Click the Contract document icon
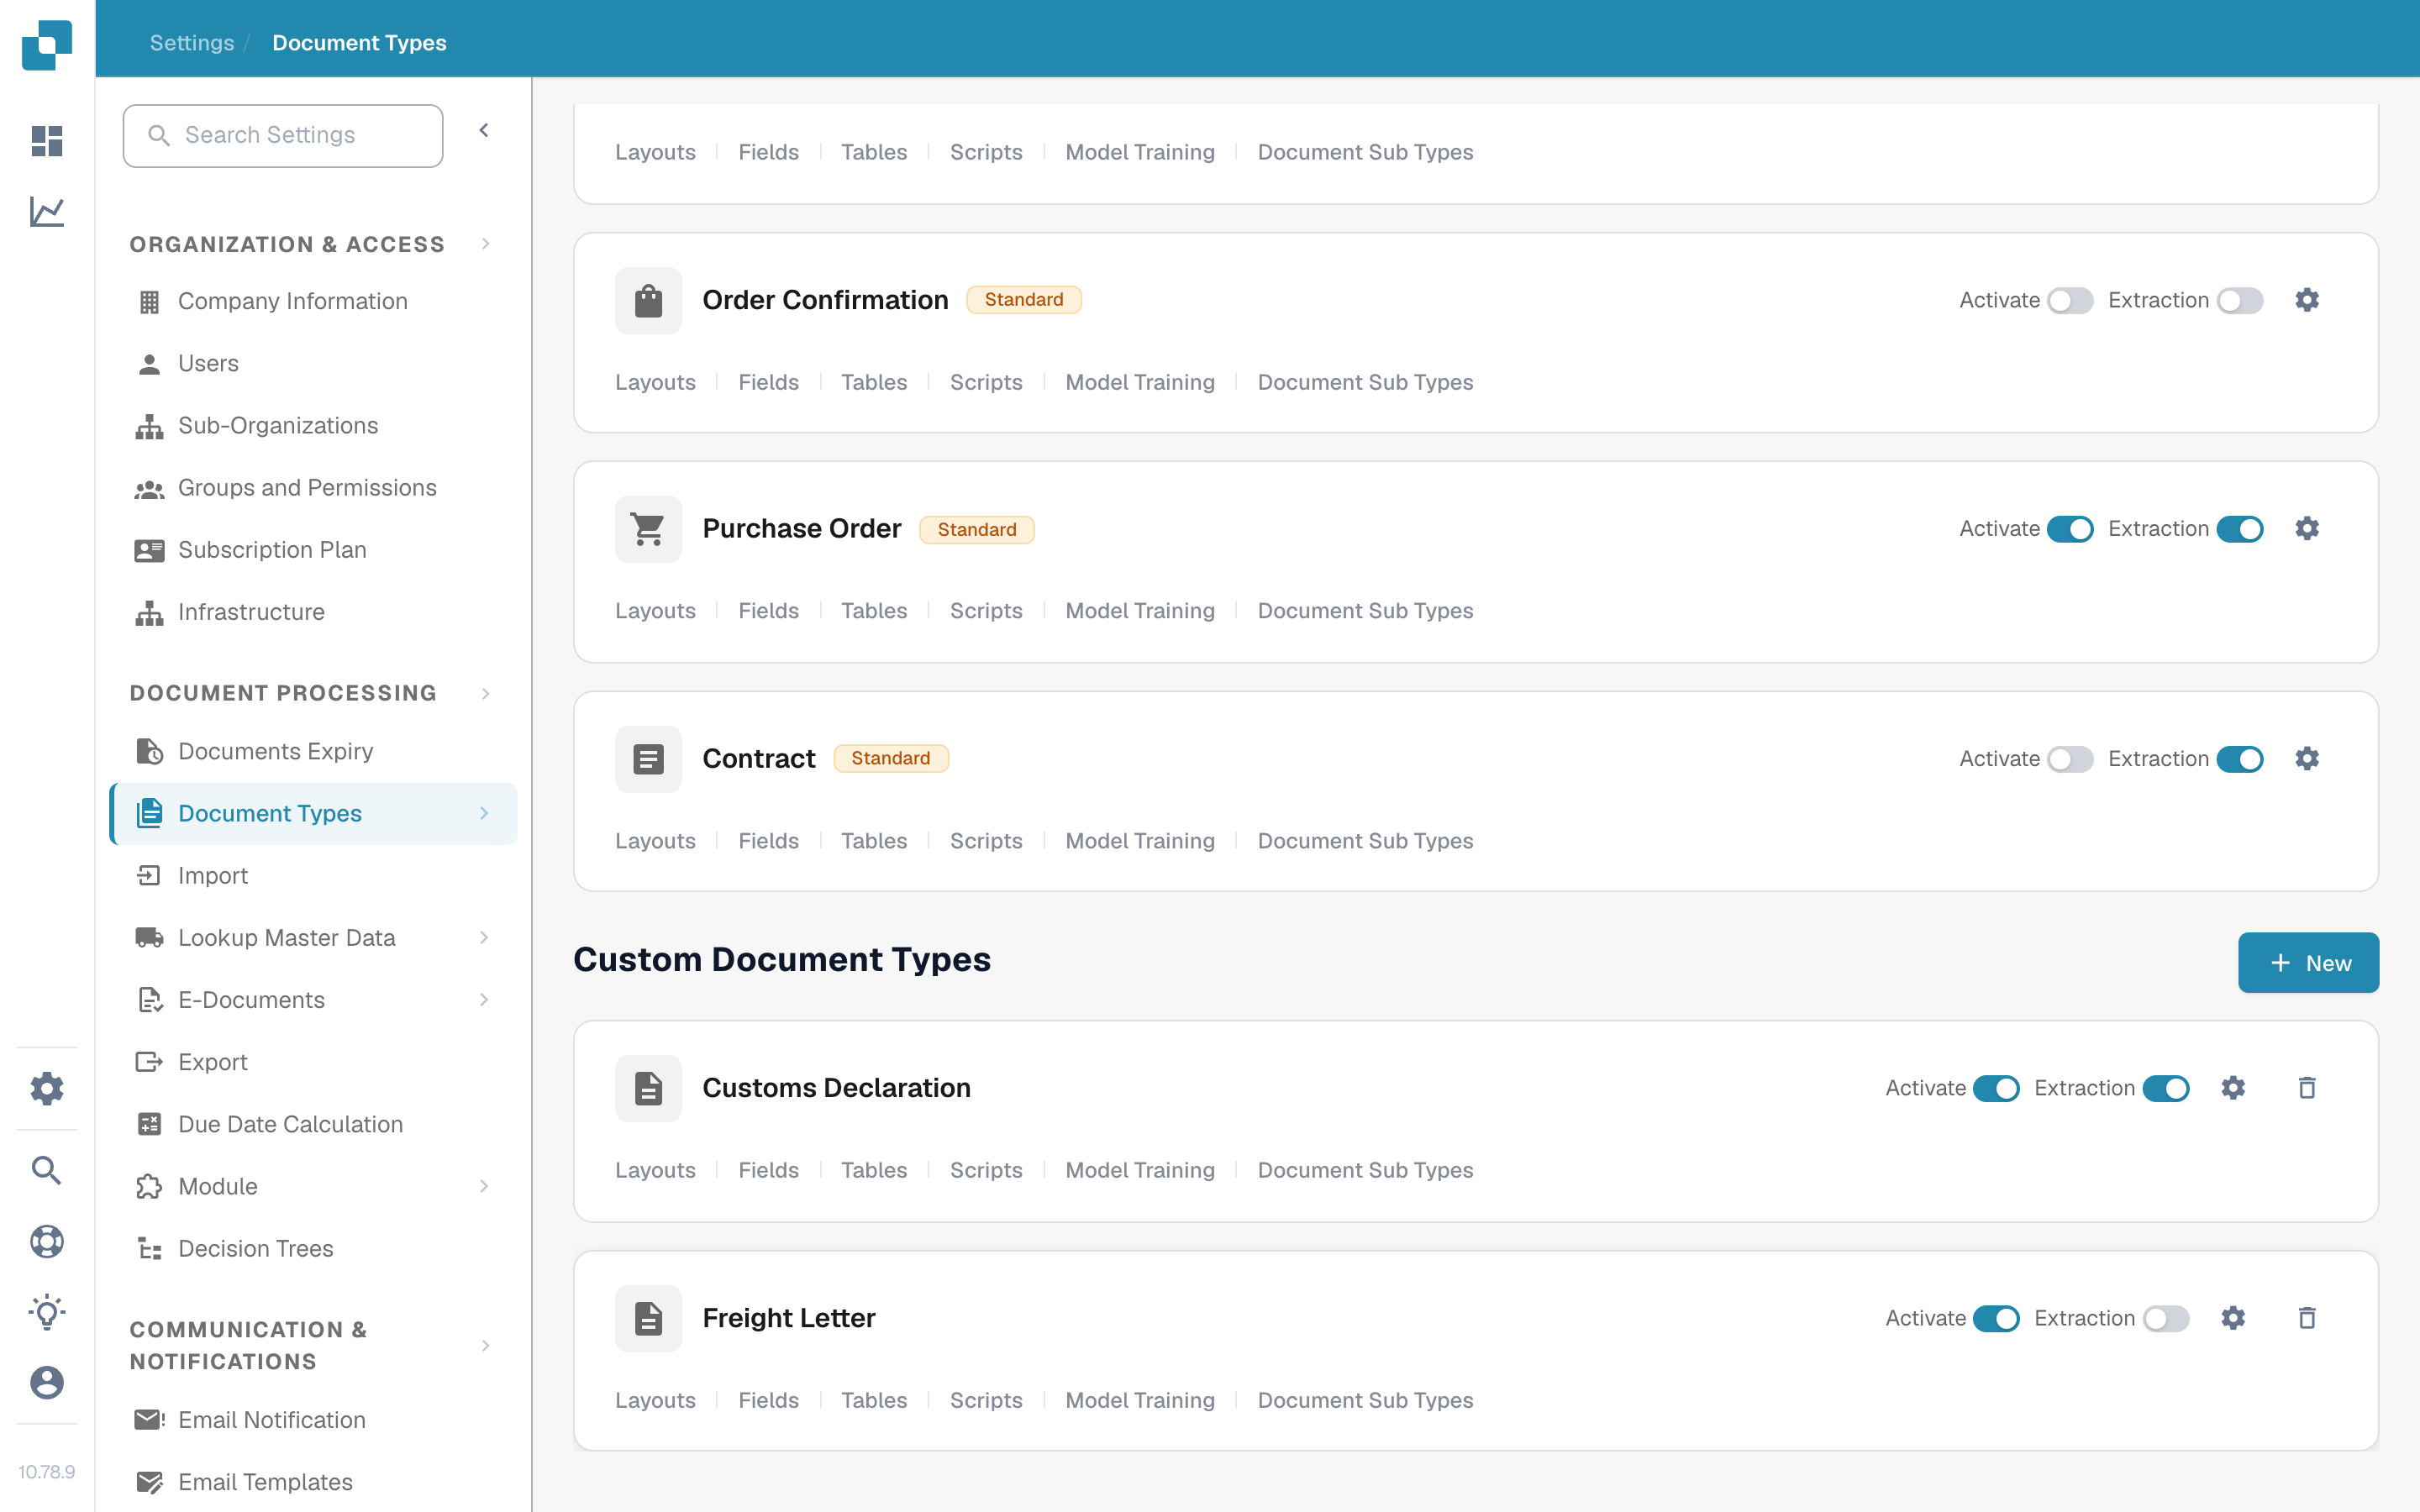2420x1512 pixels. [x=648, y=759]
